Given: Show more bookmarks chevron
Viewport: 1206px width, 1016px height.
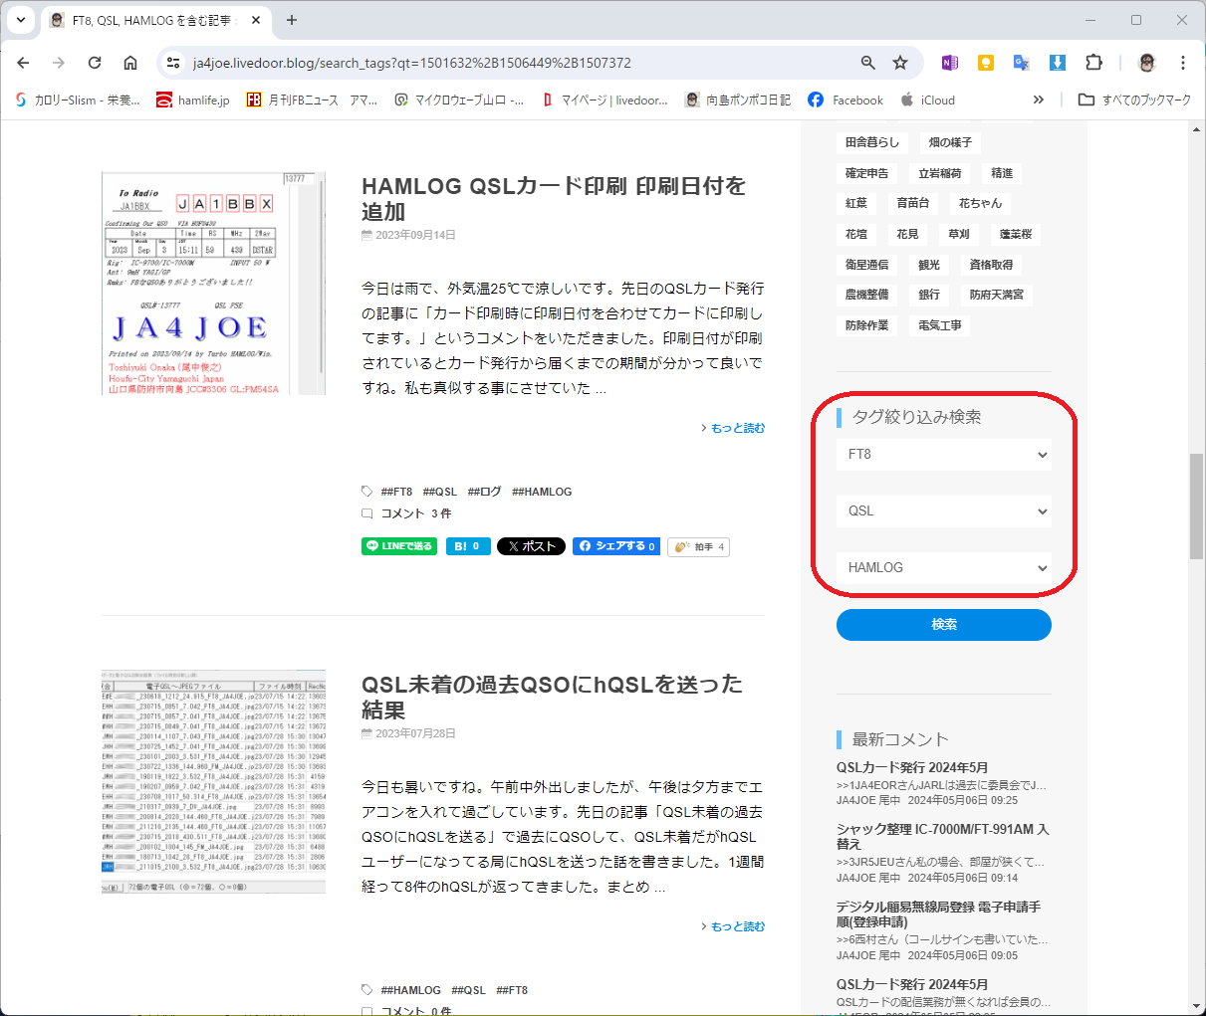Looking at the screenshot, I should coord(1039,100).
